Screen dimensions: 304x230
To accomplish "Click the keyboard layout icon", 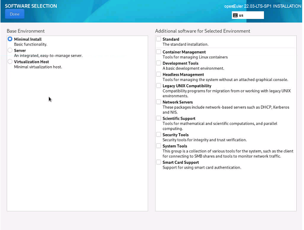I will (x=236, y=15).
